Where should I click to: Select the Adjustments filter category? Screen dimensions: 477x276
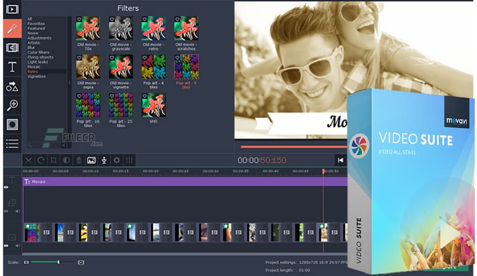tap(39, 38)
